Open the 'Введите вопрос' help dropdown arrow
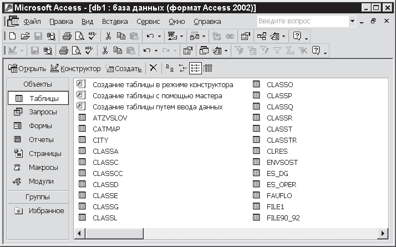 coord(352,21)
